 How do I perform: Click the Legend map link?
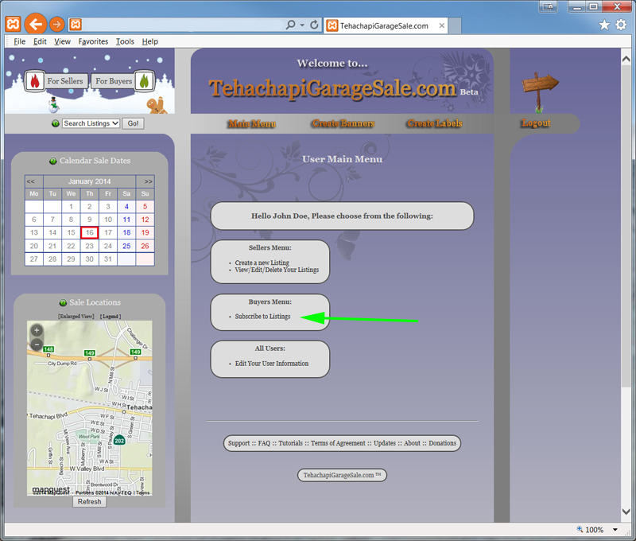[111, 316]
